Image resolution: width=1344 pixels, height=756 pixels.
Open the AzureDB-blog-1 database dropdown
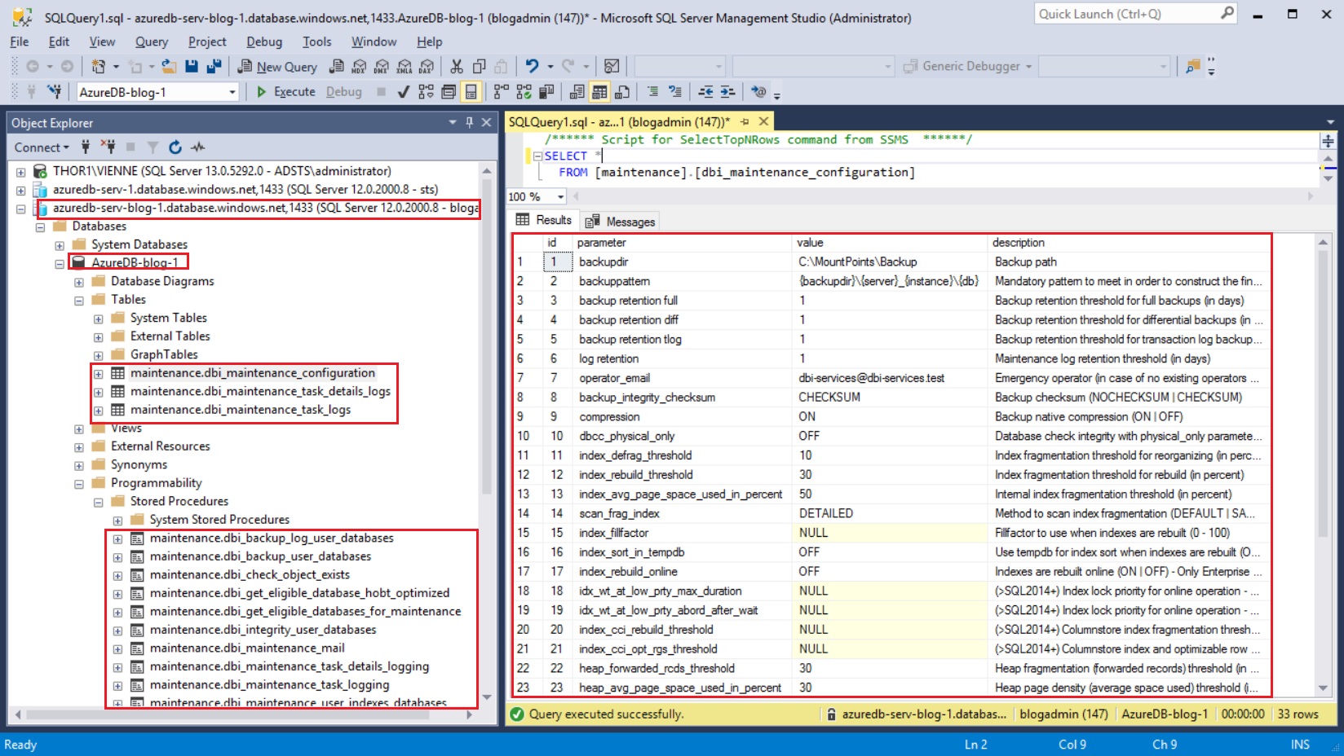[232, 92]
